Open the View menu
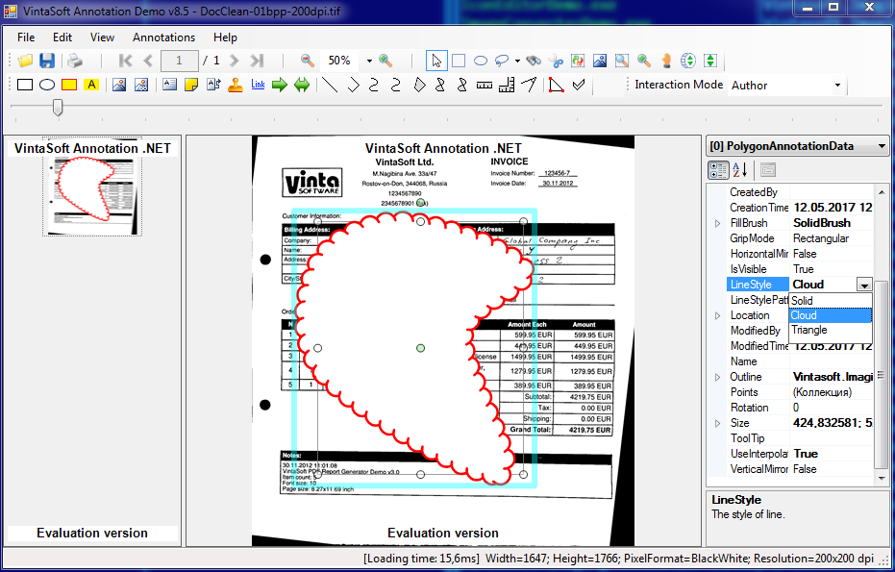This screenshot has width=895, height=572. (102, 37)
